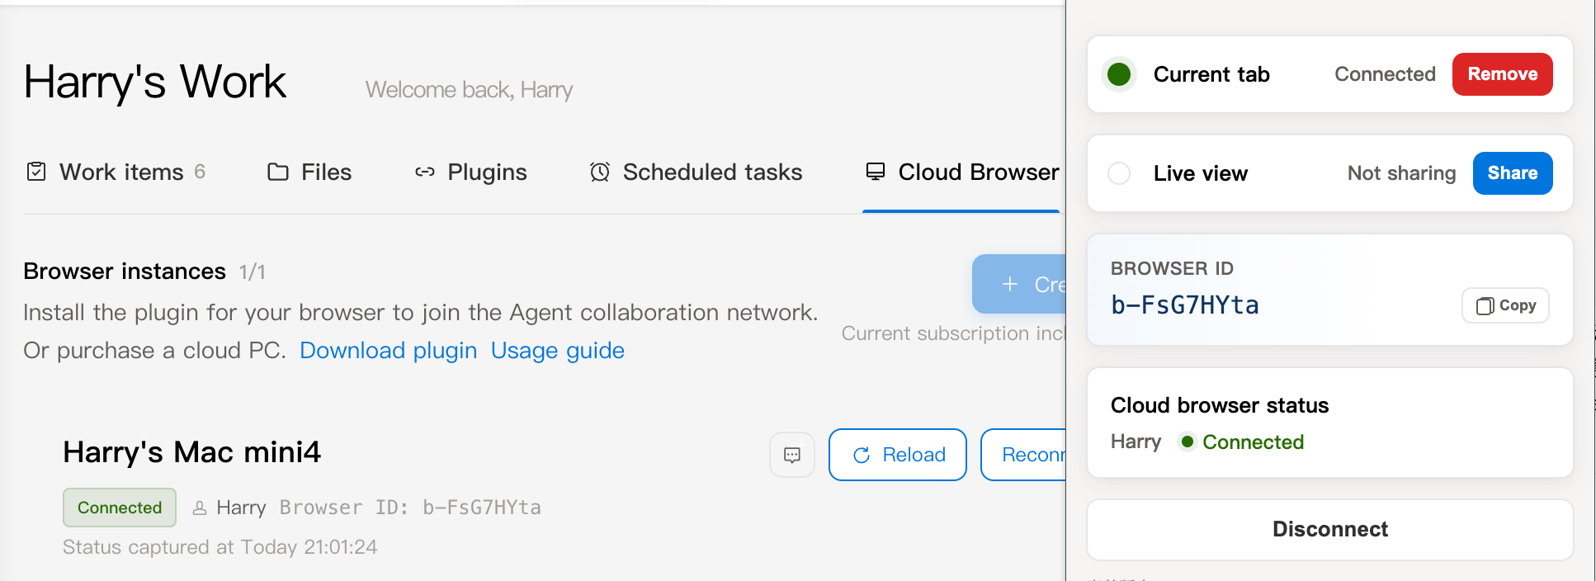The width and height of the screenshot is (1596, 581).
Task: Switch to the Files tab
Action: (x=309, y=172)
